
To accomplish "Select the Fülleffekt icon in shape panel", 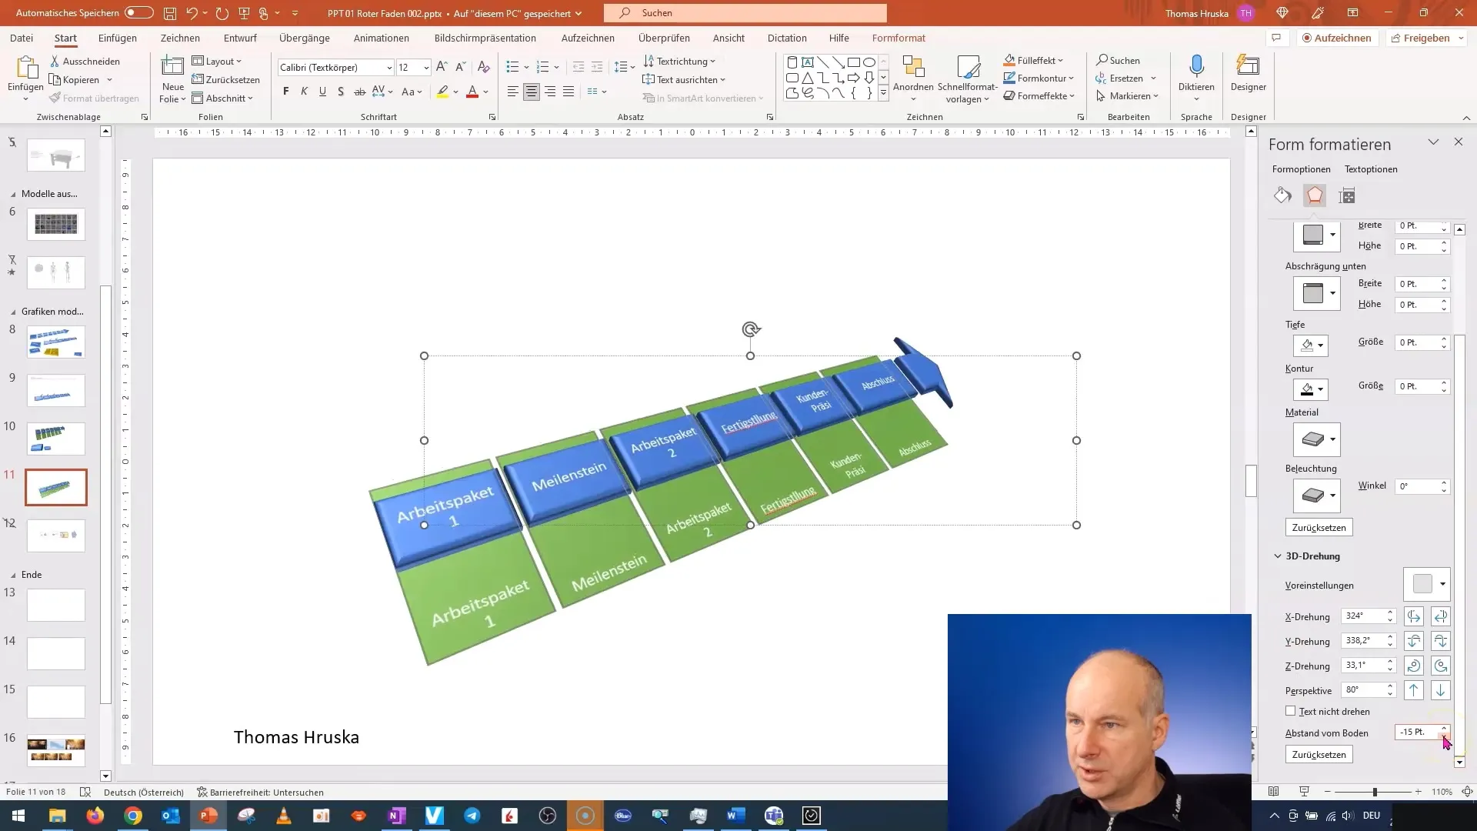I will [1283, 195].
